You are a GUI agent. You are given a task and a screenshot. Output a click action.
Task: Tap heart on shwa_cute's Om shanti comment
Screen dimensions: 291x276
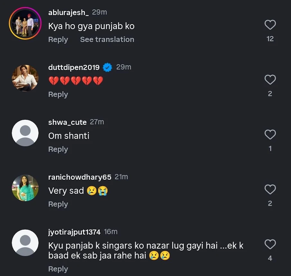point(270,134)
